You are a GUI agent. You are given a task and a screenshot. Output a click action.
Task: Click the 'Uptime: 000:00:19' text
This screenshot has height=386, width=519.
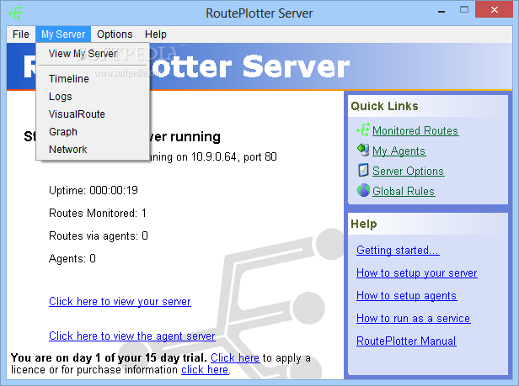pos(94,190)
